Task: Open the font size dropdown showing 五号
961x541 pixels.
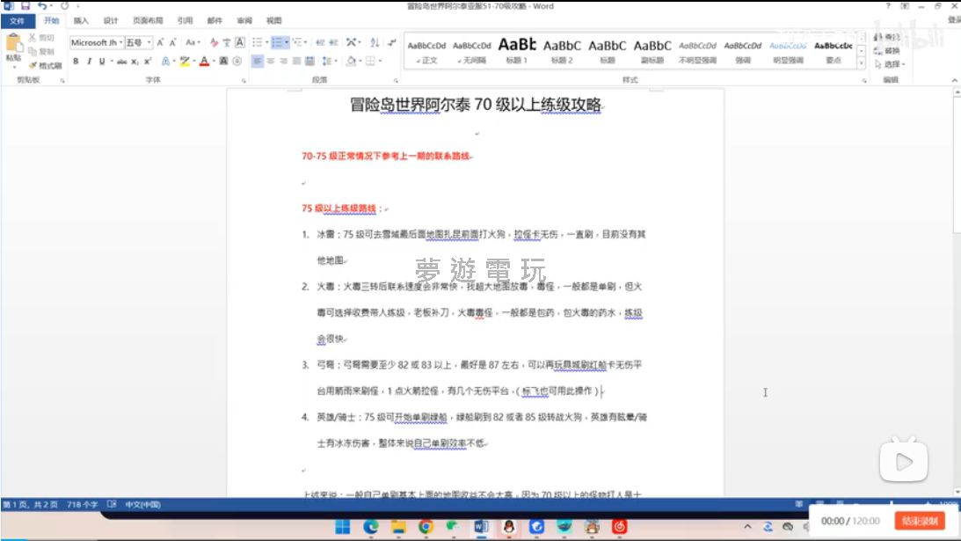Action: 149,42
